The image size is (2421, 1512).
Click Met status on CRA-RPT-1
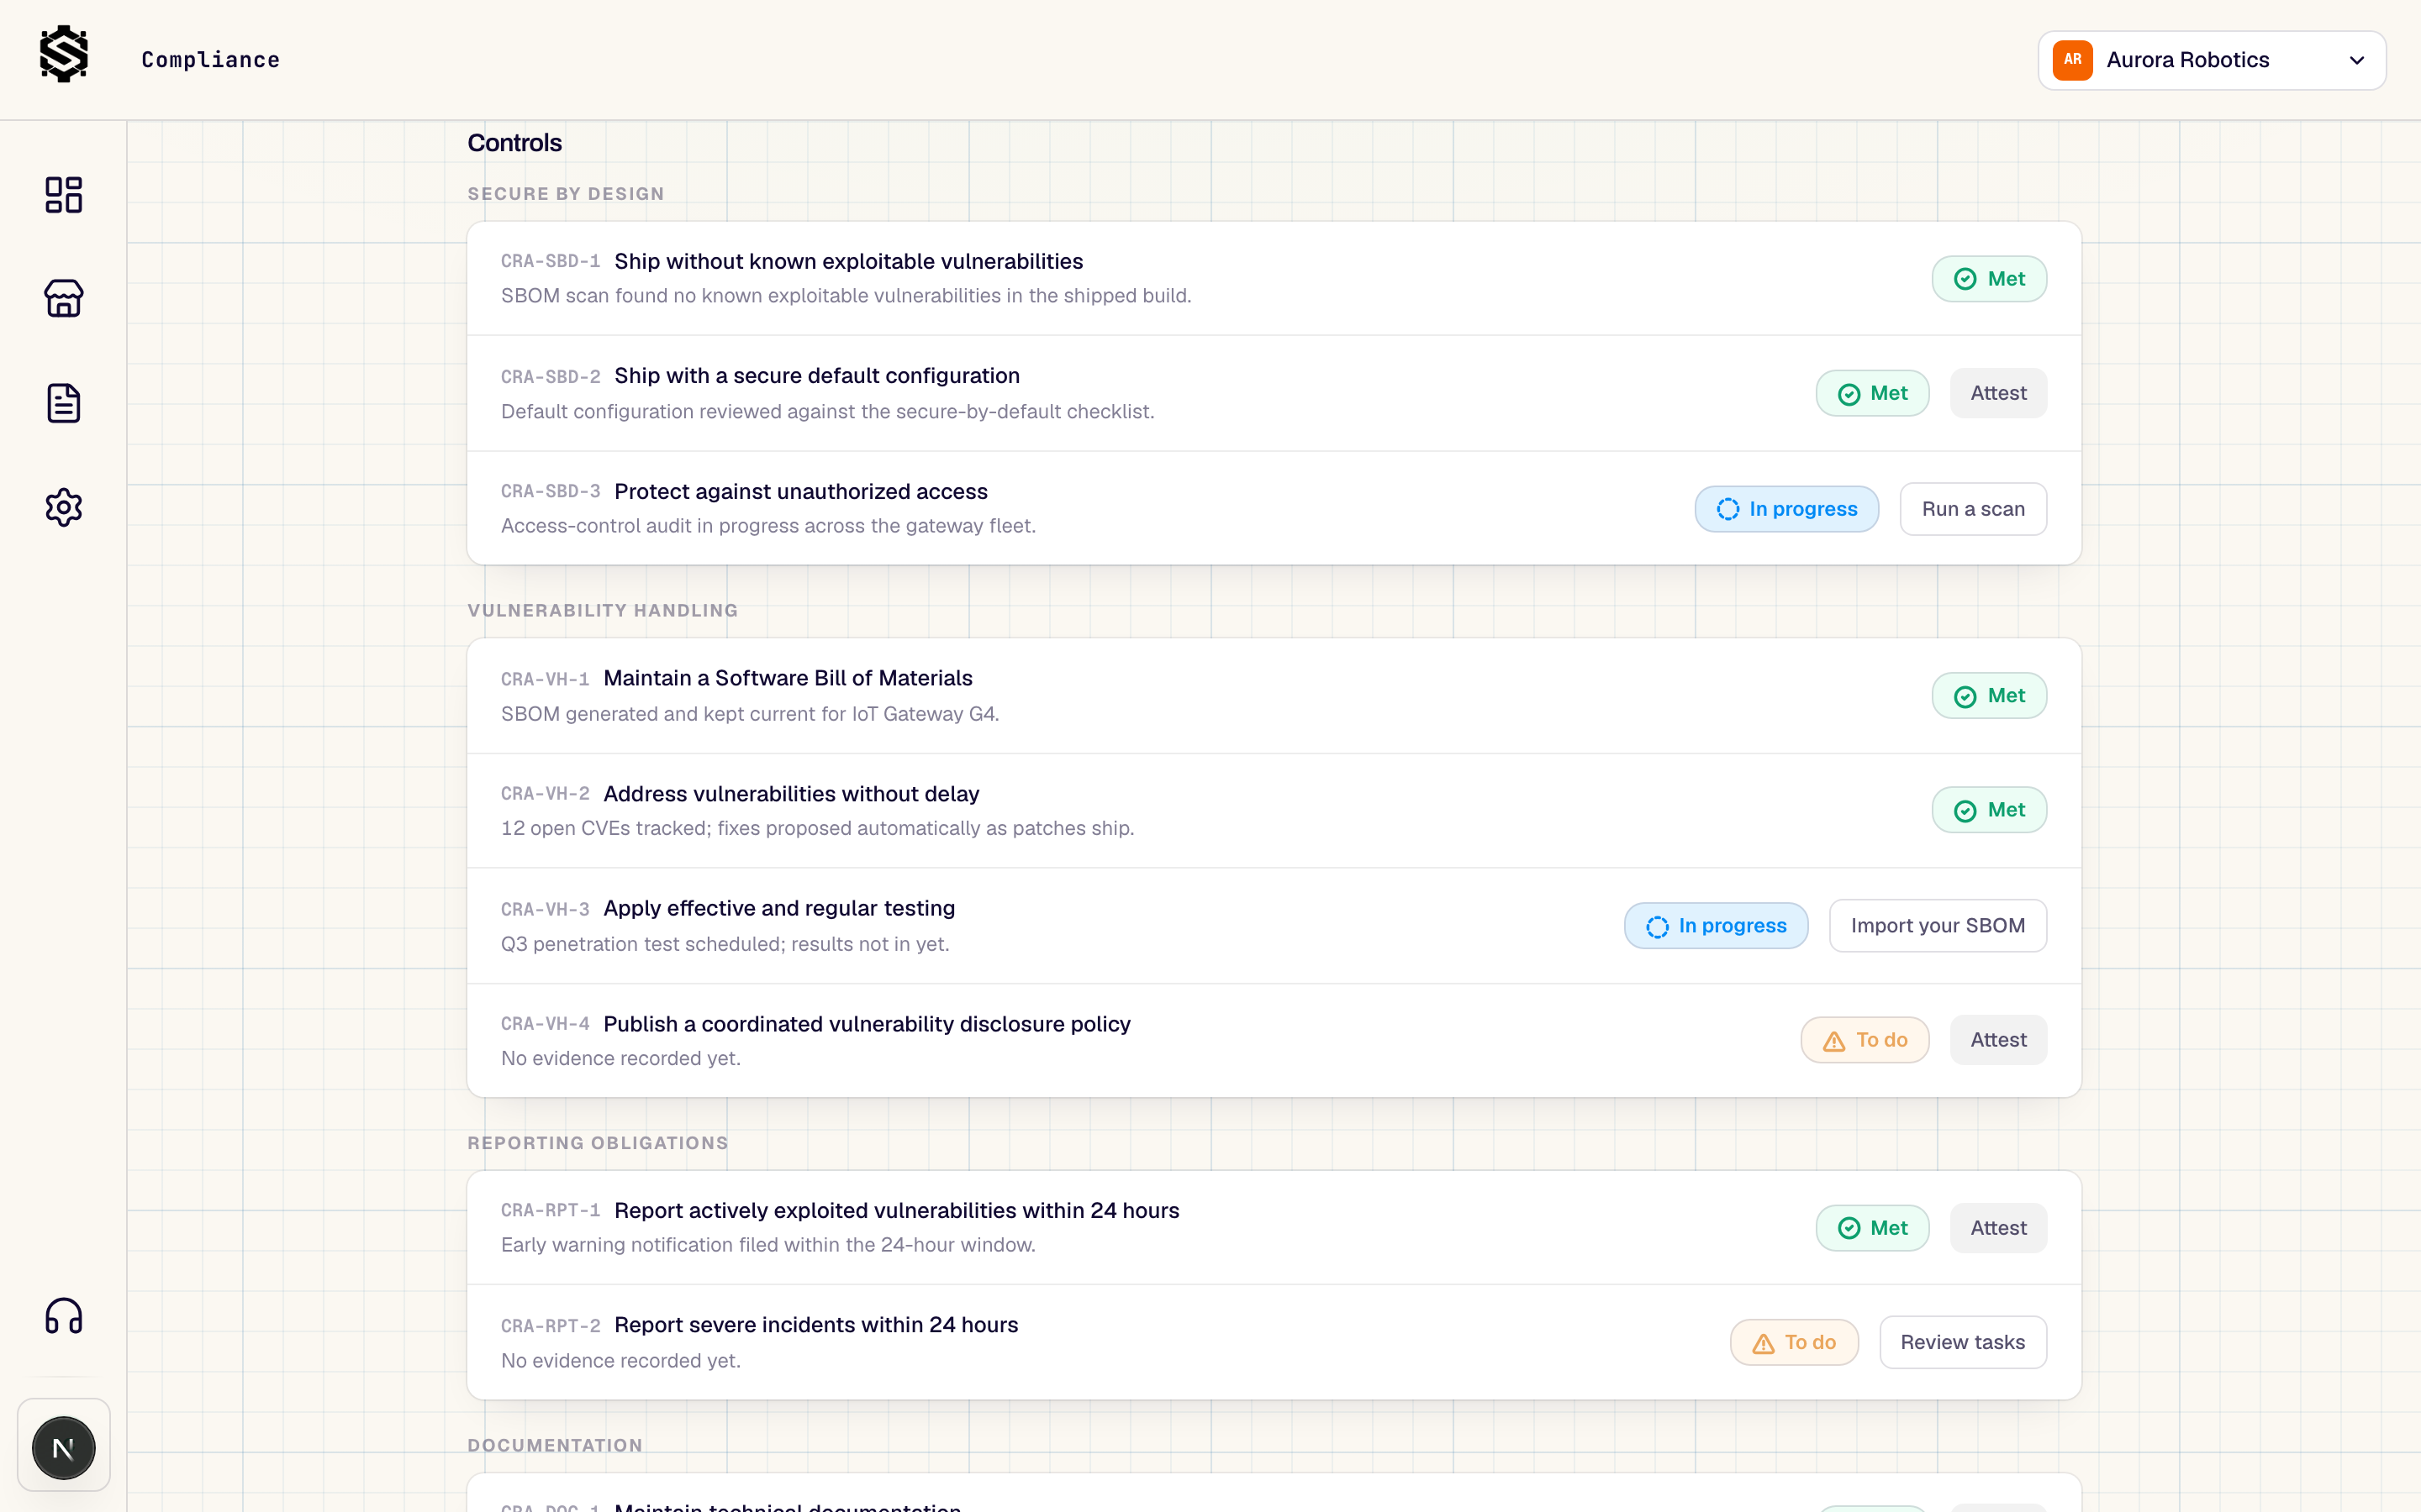[x=1872, y=1228]
